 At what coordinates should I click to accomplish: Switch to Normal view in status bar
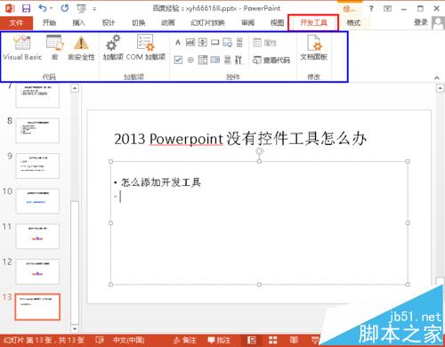(x=252, y=340)
